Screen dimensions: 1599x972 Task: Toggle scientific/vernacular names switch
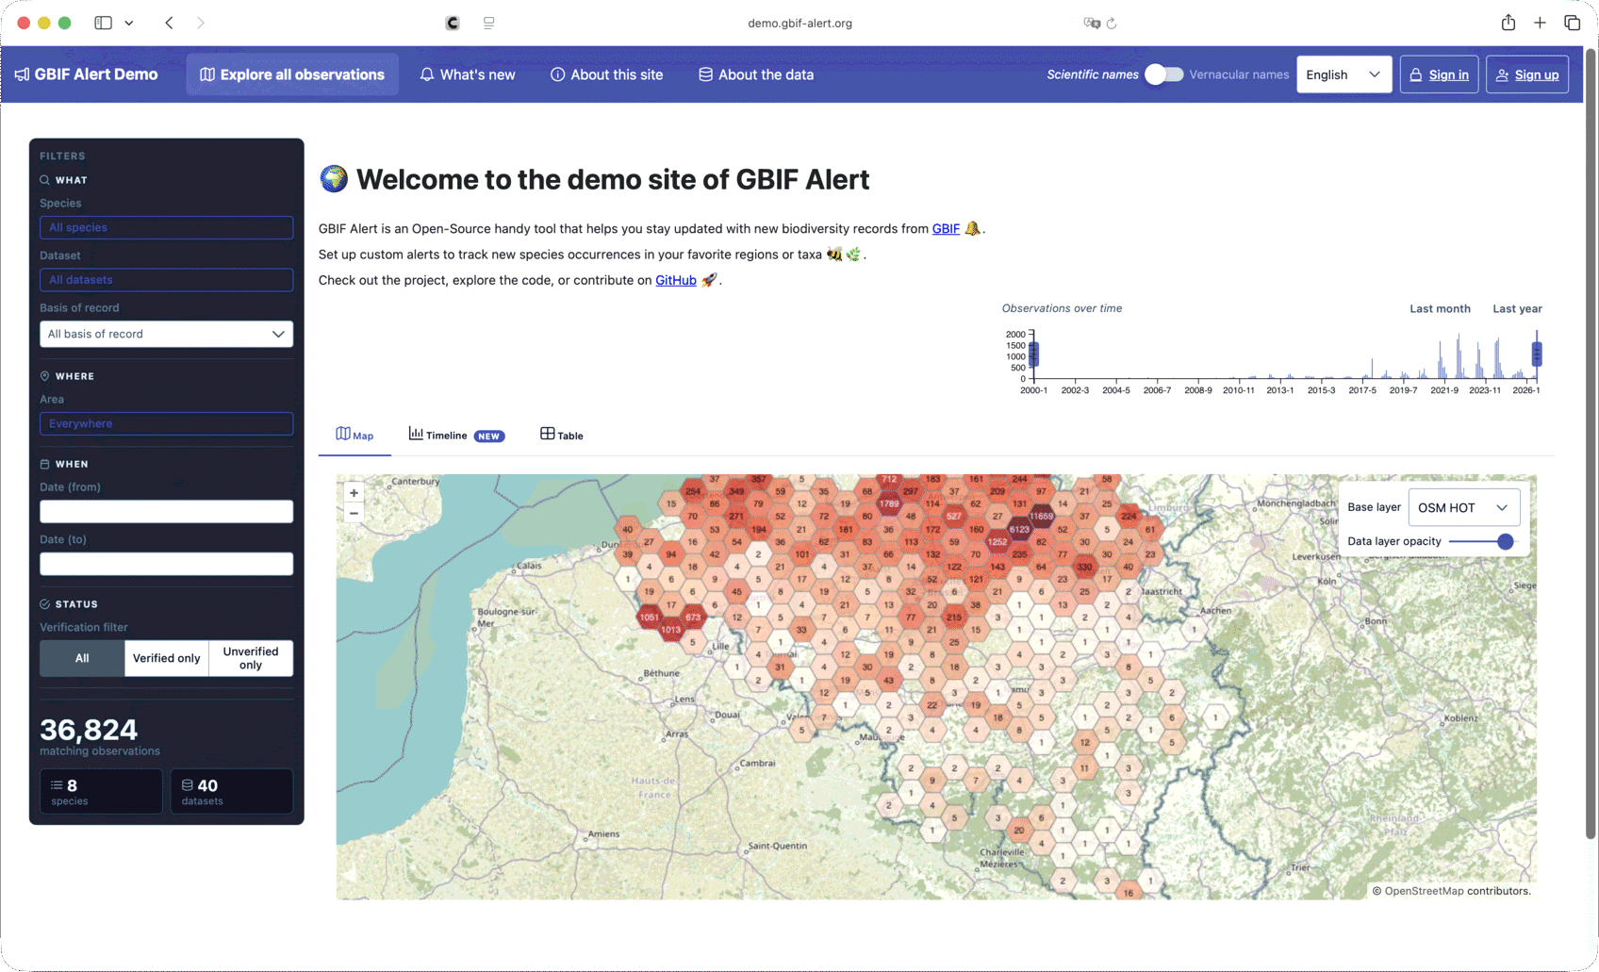pyautogui.click(x=1164, y=74)
